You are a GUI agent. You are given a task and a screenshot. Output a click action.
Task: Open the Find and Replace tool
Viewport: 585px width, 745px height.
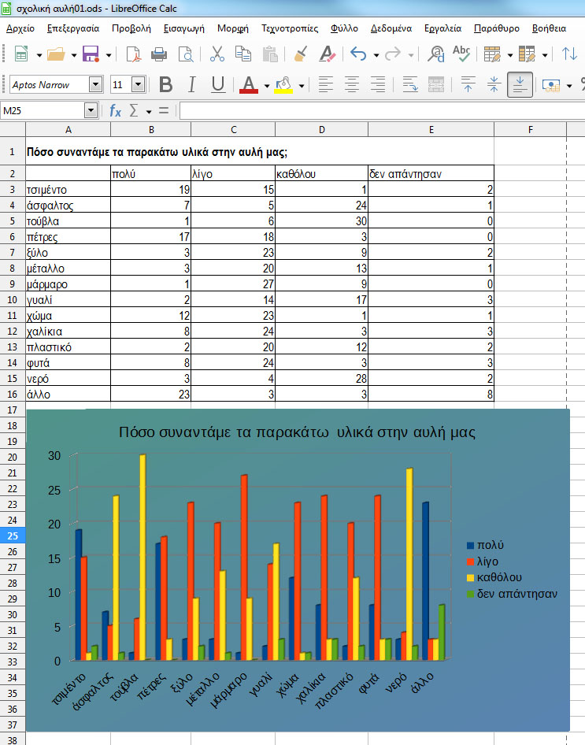click(x=435, y=54)
